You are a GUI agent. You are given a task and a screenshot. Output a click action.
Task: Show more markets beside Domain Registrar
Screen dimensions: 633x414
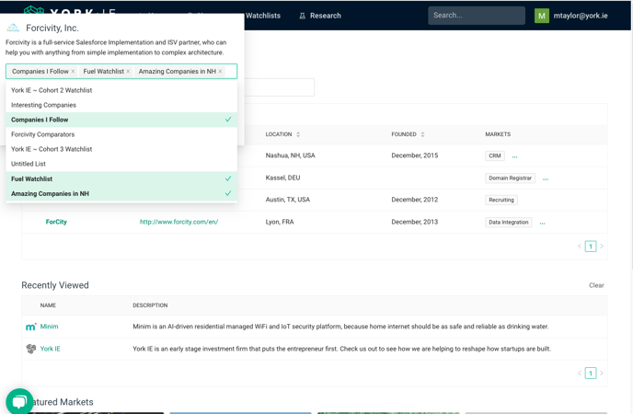click(546, 178)
